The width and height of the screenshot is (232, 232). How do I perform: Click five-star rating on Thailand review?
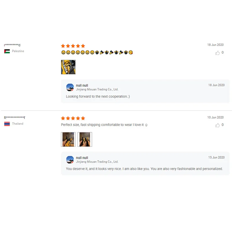coord(73,118)
